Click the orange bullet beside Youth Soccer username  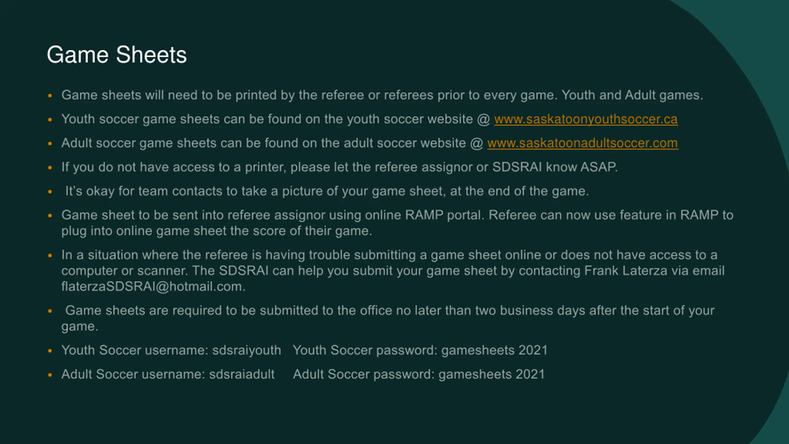pos(50,351)
